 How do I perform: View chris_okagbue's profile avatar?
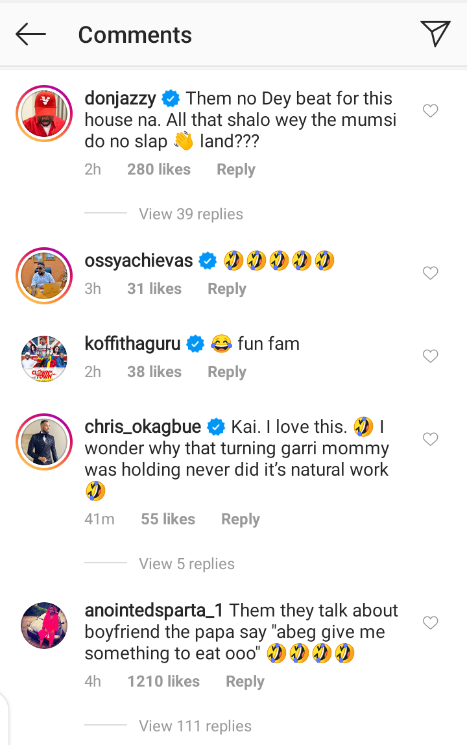(43, 440)
